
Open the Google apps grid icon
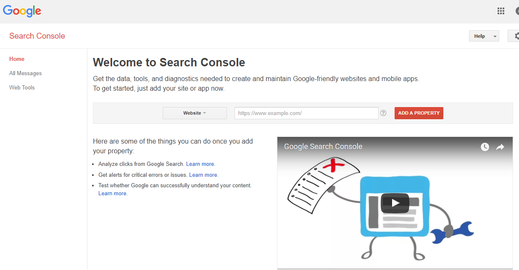tap(501, 11)
